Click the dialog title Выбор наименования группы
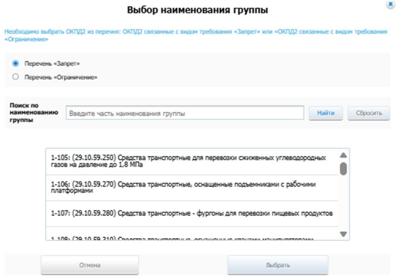Image resolution: width=396 pixels, height=277 pixels. tap(198, 10)
